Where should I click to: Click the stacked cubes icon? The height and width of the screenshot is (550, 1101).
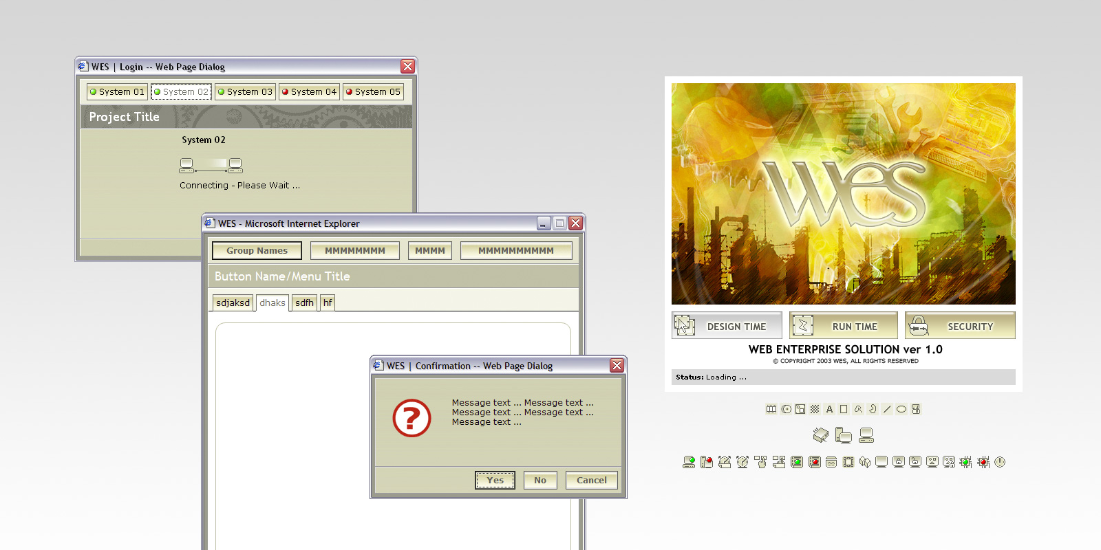[x=865, y=462]
